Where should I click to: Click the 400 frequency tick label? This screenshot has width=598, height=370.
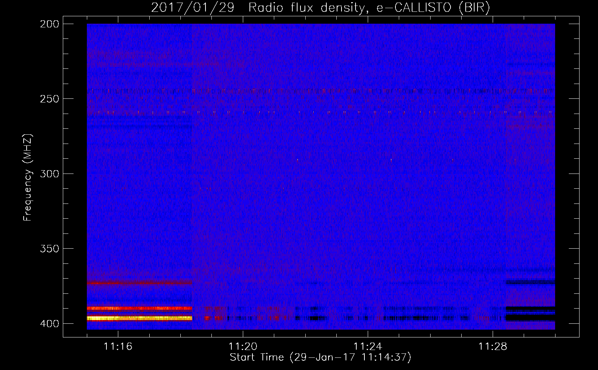[50, 324]
